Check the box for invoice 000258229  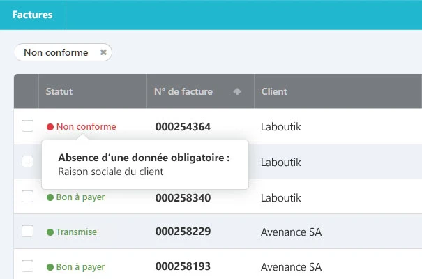(27, 231)
